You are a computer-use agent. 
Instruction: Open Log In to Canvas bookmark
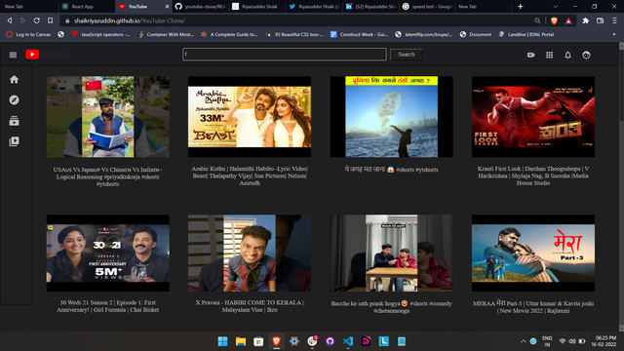pos(28,35)
